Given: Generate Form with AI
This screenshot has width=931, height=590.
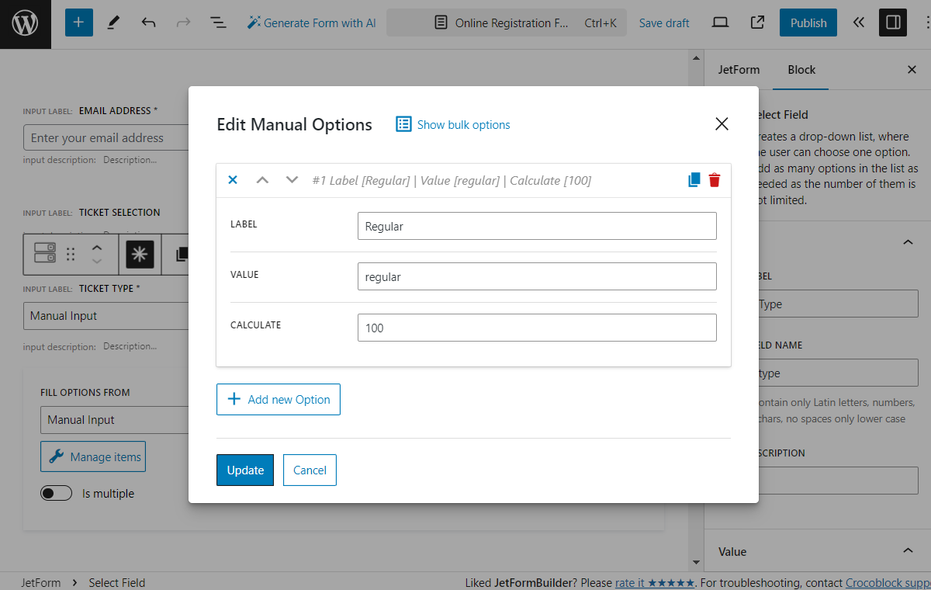Looking at the screenshot, I should tap(311, 23).
